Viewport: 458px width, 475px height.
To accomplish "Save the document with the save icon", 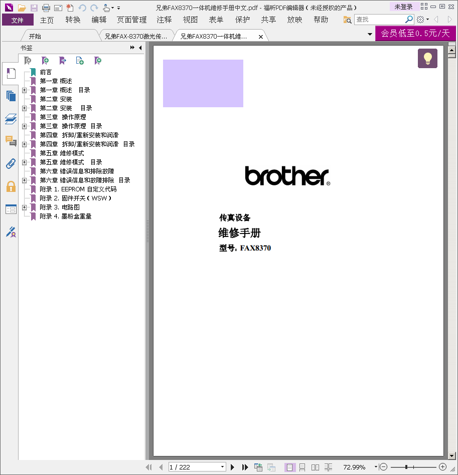I will [x=34, y=8].
